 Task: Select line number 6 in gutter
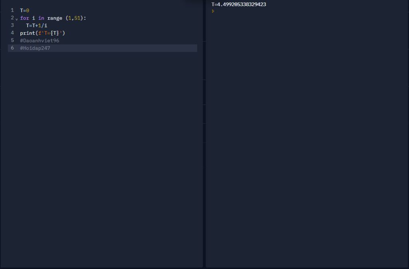coord(12,48)
